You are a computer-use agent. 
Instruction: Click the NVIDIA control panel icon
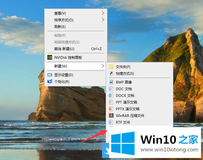coord(50,57)
